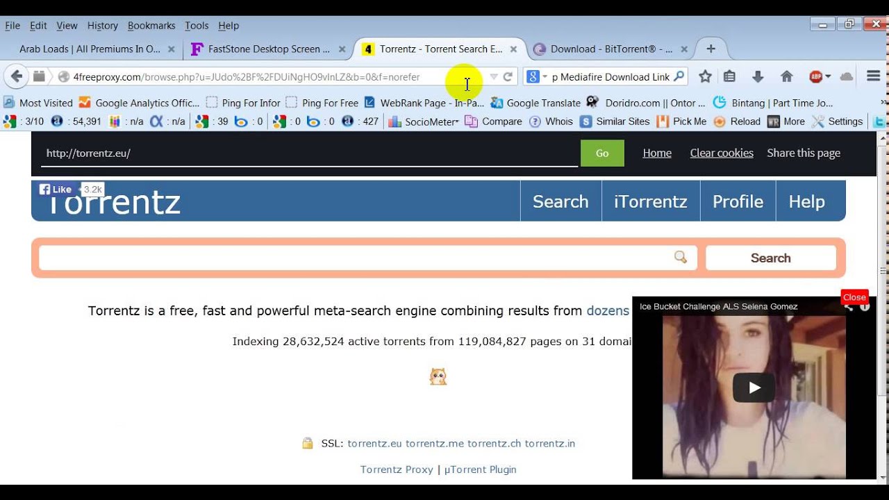The height and width of the screenshot is (500, 889).
Task: Click Compare in the SEO toolbar
Action: tap(494, 121)
